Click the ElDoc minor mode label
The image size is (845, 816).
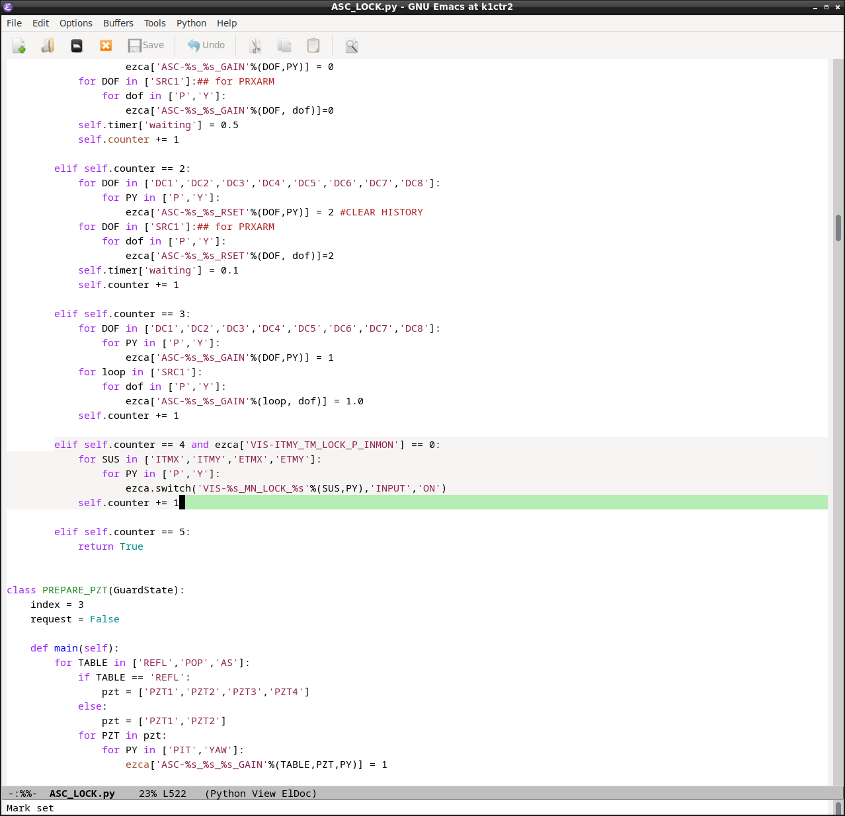coord(296,794)
